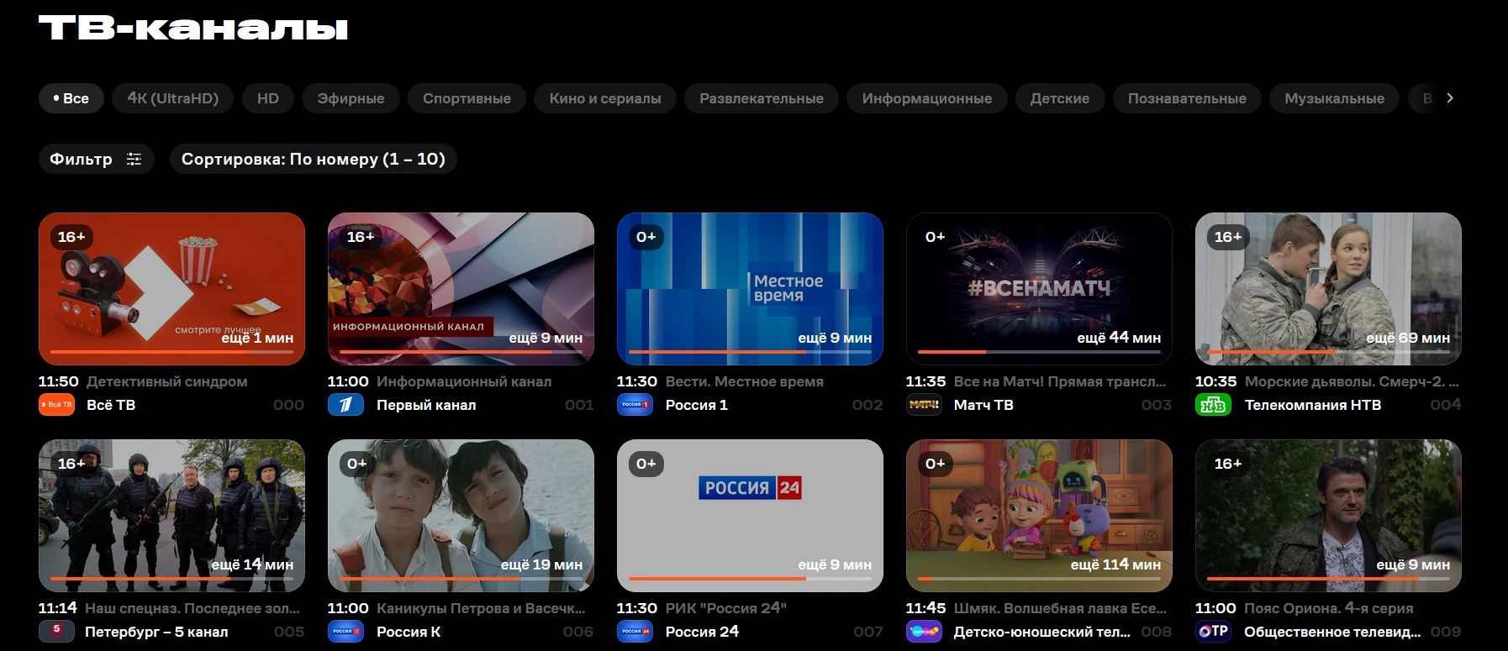Open the Спортивные category tab
This screenshot has height=651, width=1508.
[x=467, y=98]
